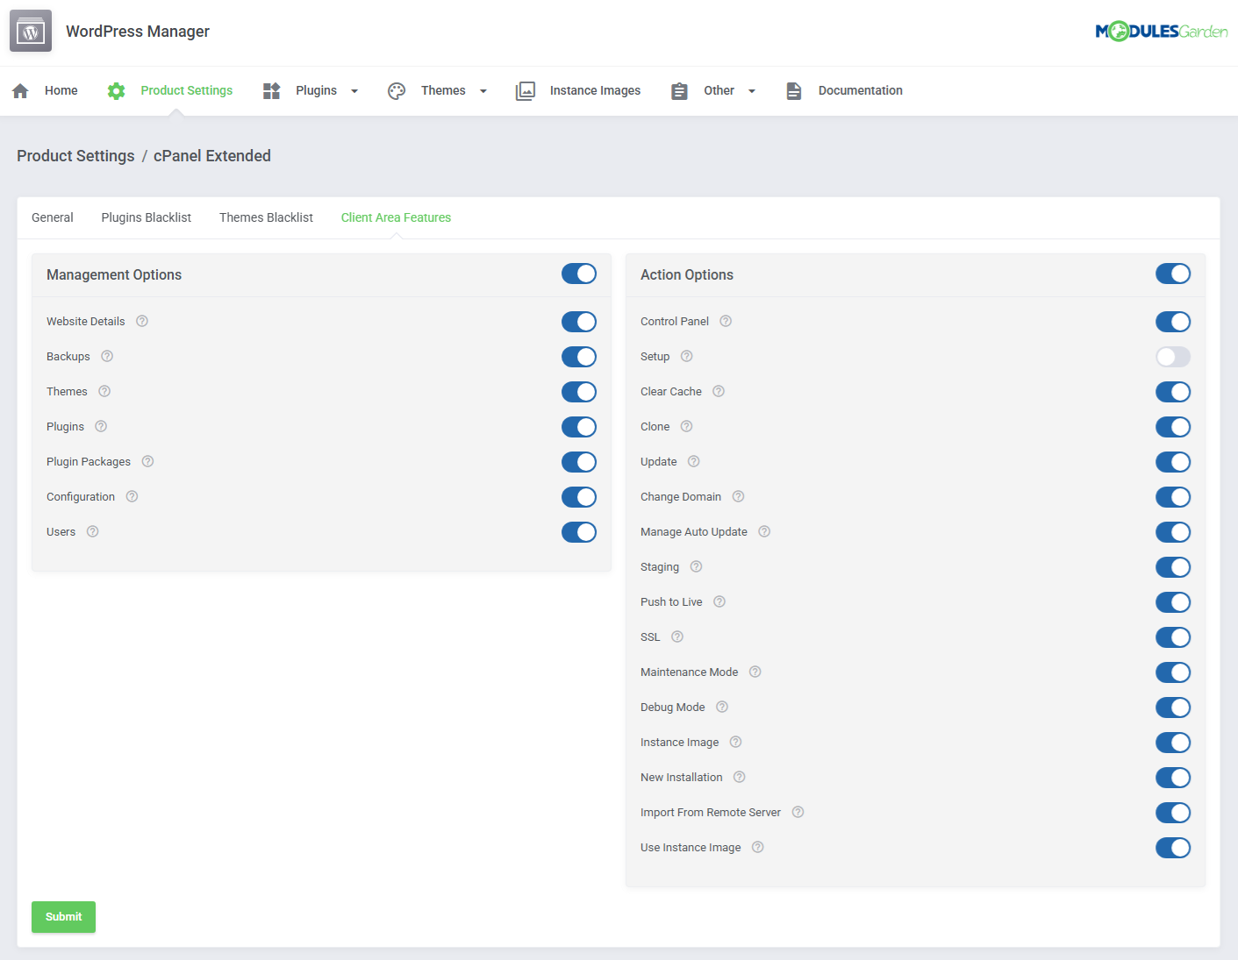Turn off the Staging action toggle
The image size is (1238, 960).
[x=1173, y=567]
